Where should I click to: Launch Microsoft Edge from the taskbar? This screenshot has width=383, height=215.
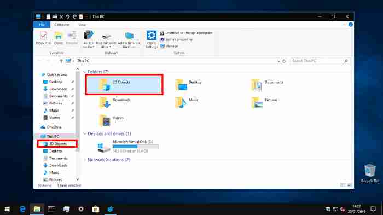click(x=22, y=209)
